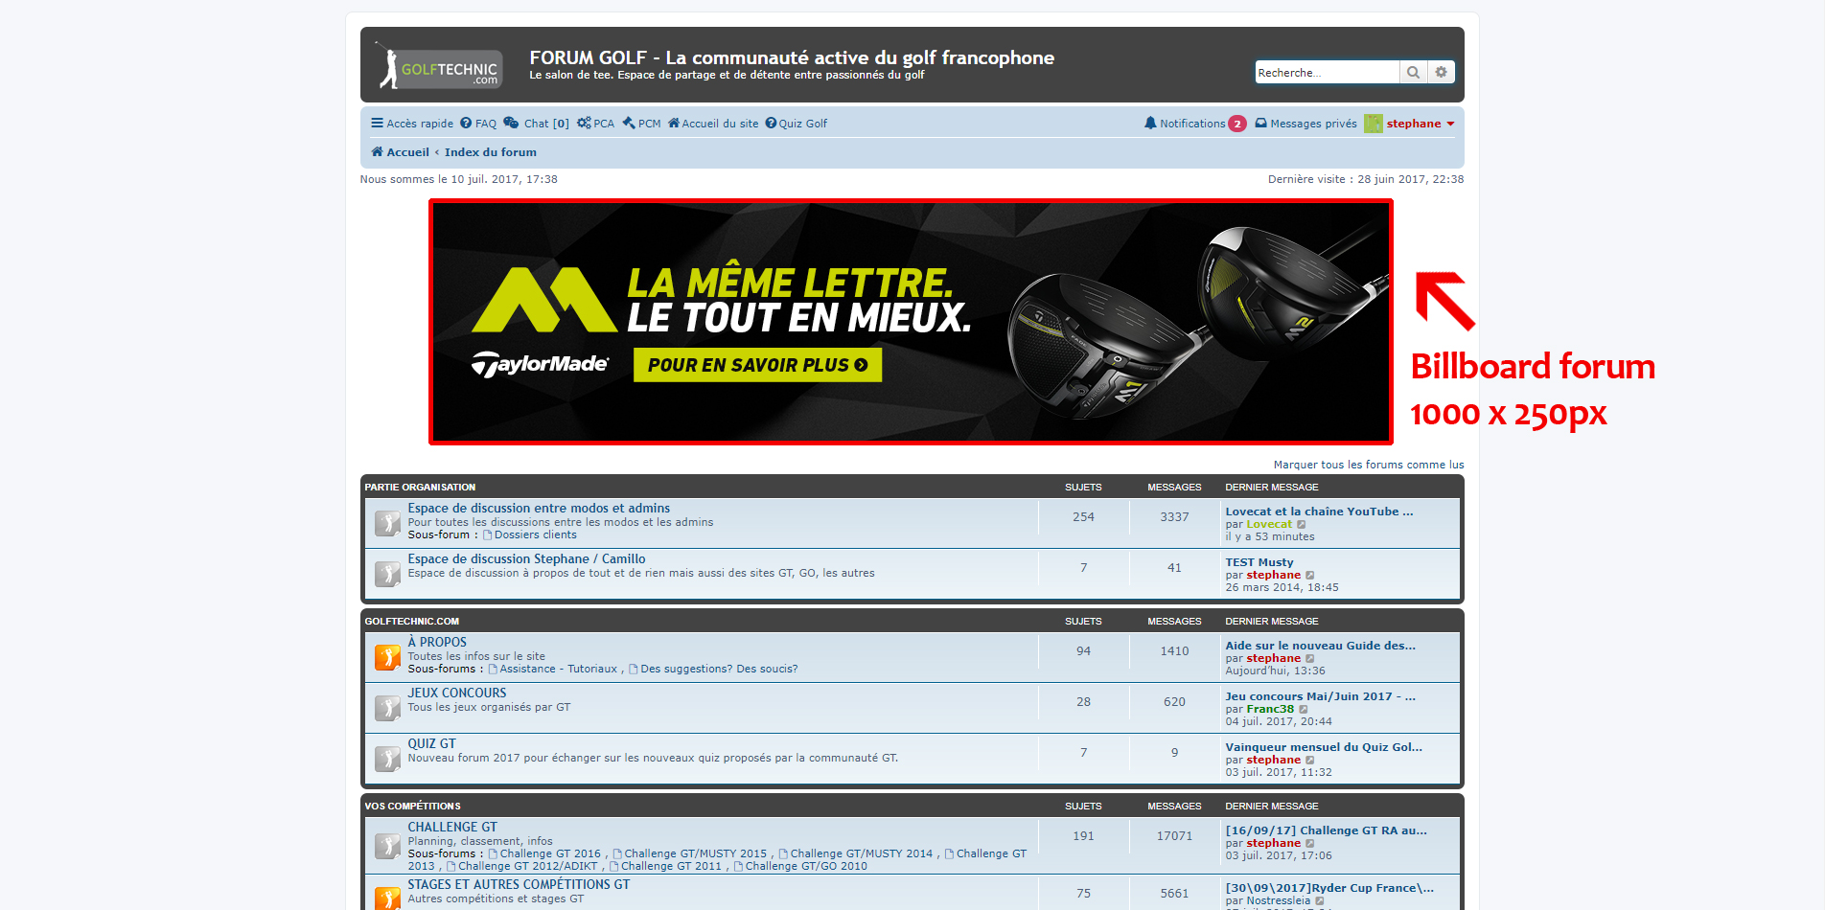Click forum icon beside STAGES ET AUTRES COMPÉTITIONS
Screen dimensions: 1825x910
pyautogui.click(x=387, y=898)
